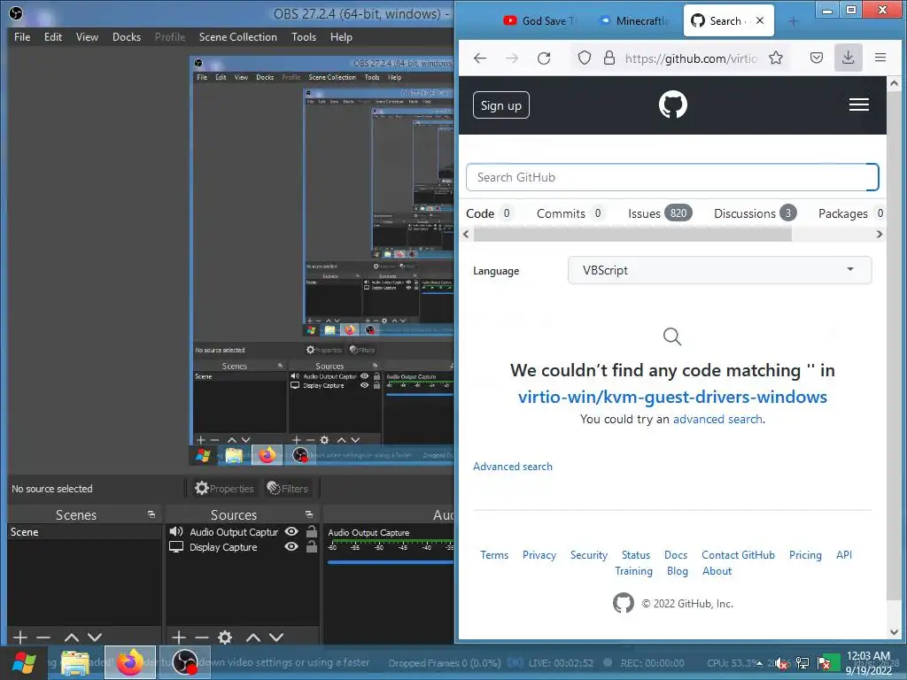The image size is (907, 680).
Task: Click the Firefox back arrow
Action: 479,58
